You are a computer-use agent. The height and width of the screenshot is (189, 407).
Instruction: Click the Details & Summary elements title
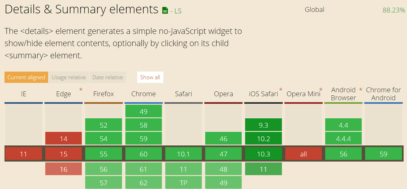pos(82,10)
